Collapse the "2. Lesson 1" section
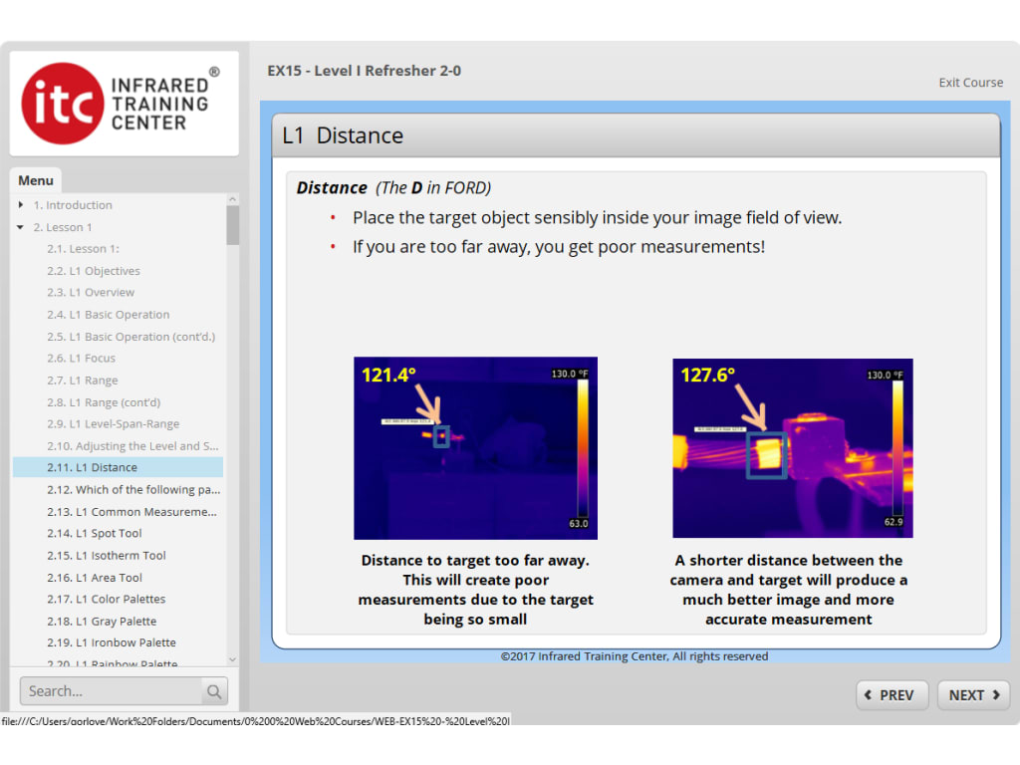This screenshot has width=1020, height=765. [19, 226]
